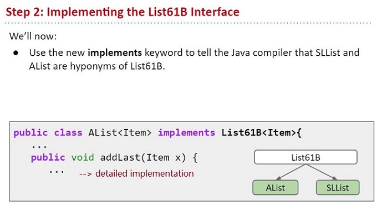Click the red 'detailed implementation' annotation

point(145,173)
